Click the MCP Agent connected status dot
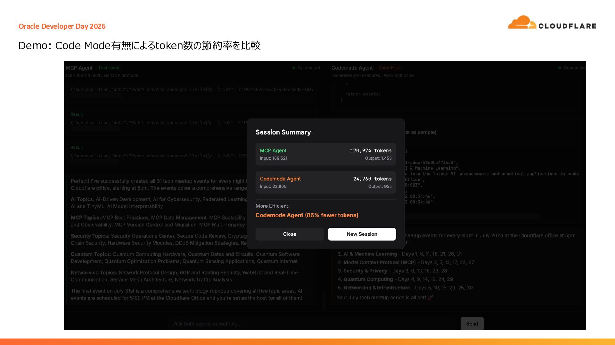 pyautogui.click(x=294, y=68)
